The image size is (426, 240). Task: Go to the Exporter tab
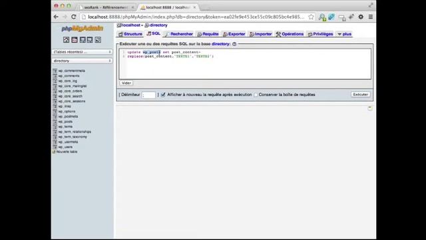pyautogui.click(x=234, y=34)
